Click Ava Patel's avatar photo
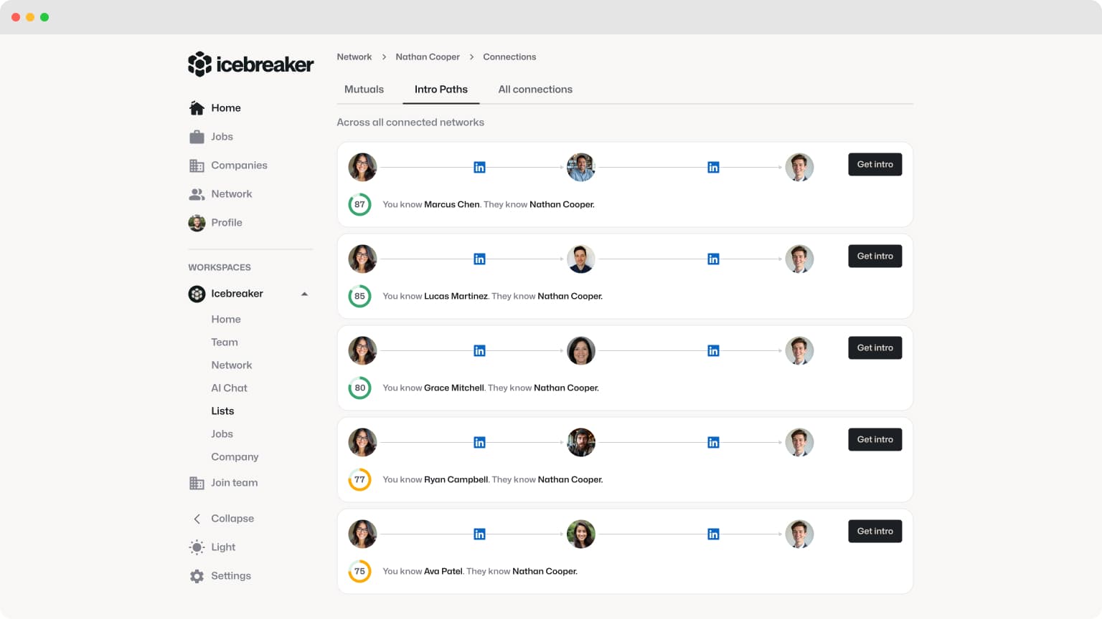 tap(581, 534)
